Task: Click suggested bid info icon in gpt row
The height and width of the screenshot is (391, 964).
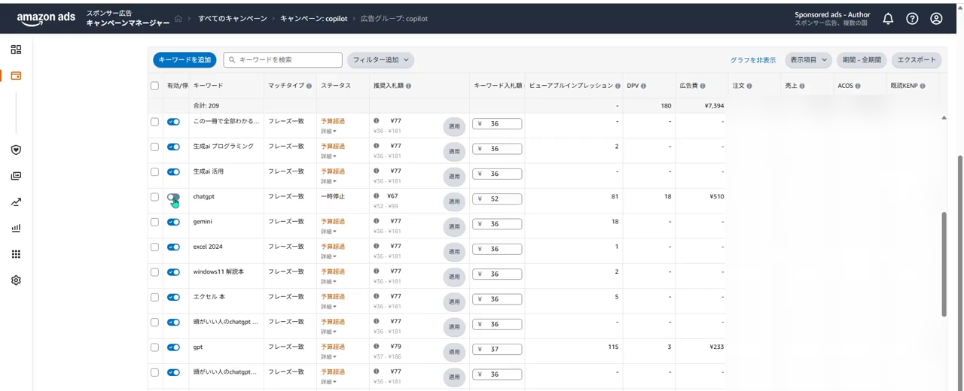Action: [x=377, y=346]
